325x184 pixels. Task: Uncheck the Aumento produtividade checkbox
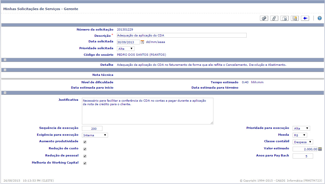(x=85, y=142)
